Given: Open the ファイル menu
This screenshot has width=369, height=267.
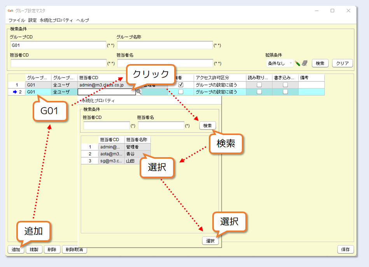Looking at the screenshot, I should click(17, 20).
